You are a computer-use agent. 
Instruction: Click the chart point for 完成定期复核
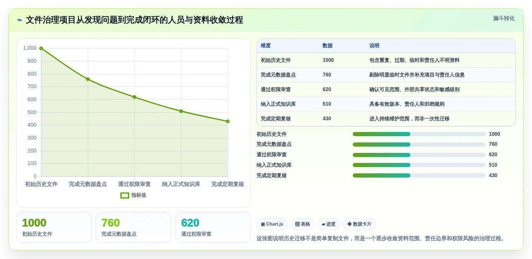(228, 121)
